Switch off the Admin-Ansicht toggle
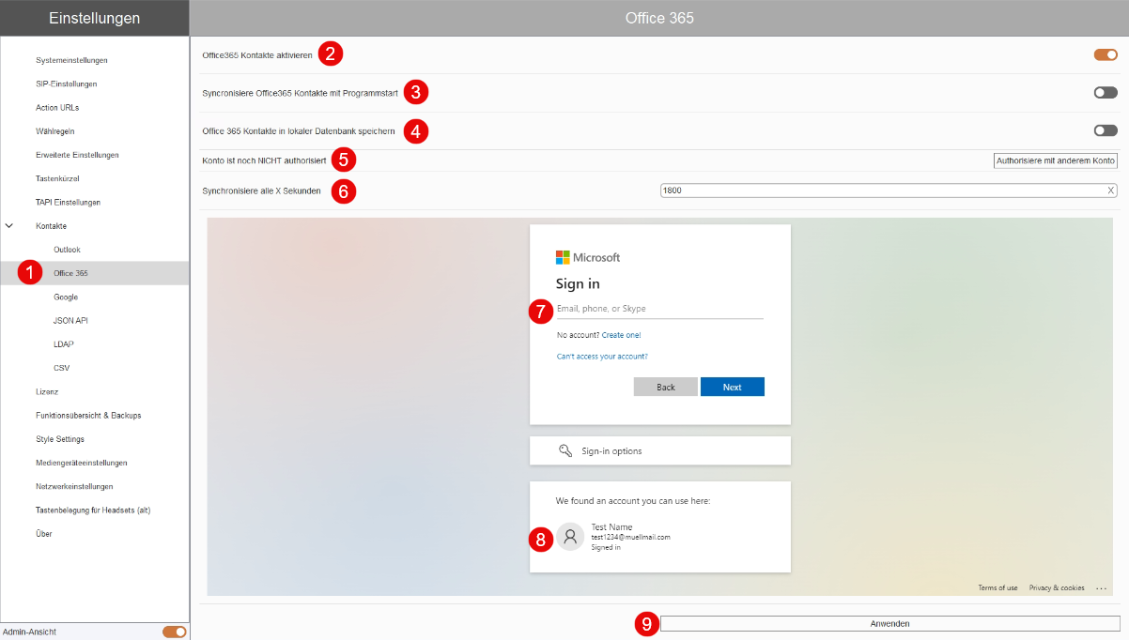1129x640 pixels. coord(175,632)
